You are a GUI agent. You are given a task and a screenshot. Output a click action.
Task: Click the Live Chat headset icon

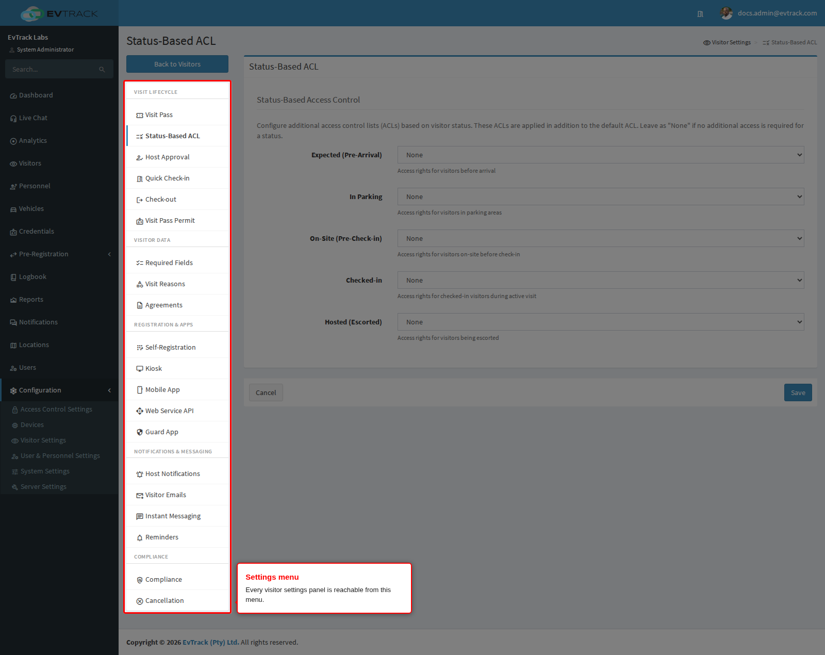tap(13, 119)
